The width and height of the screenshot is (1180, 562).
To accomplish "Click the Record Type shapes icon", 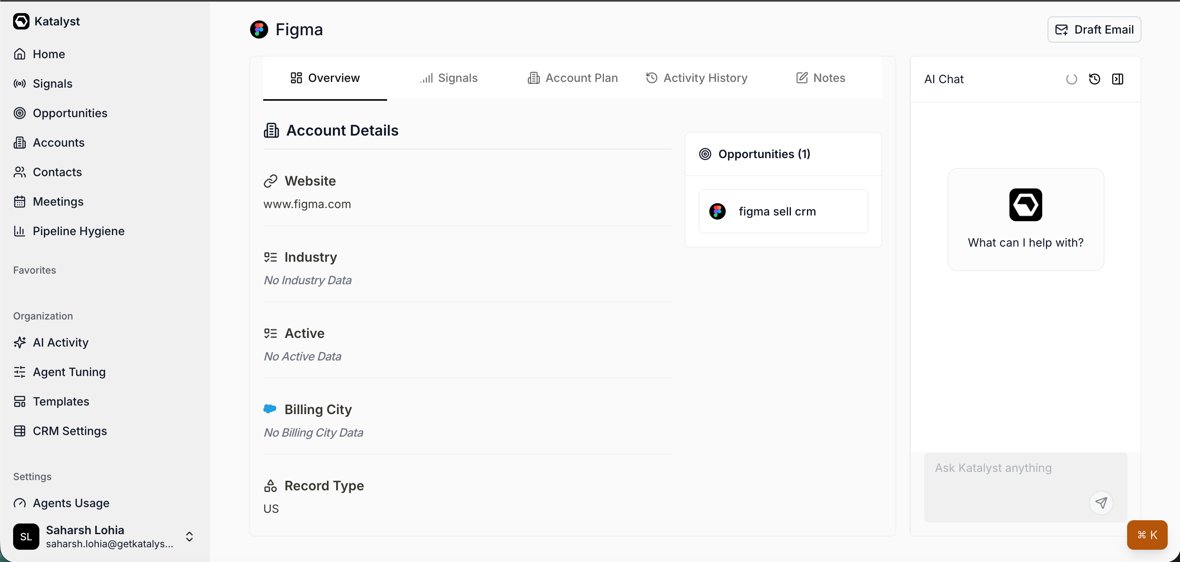I will (270, 485).
